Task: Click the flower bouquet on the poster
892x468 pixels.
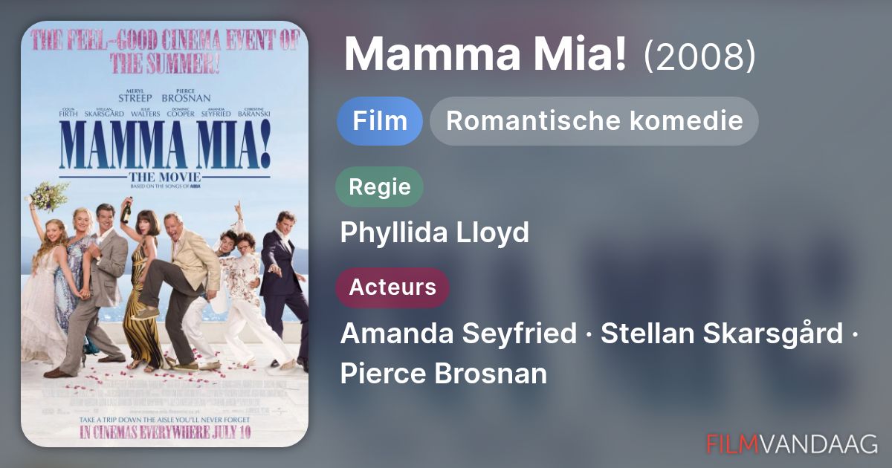Action: tap(47, 195)
